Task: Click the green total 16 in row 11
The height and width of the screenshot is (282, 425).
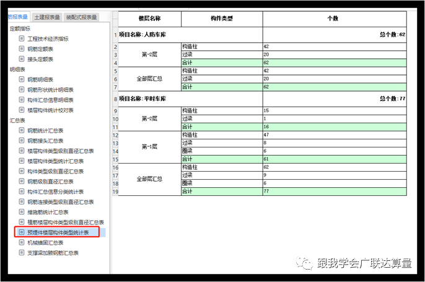Action: click(335, 126)
